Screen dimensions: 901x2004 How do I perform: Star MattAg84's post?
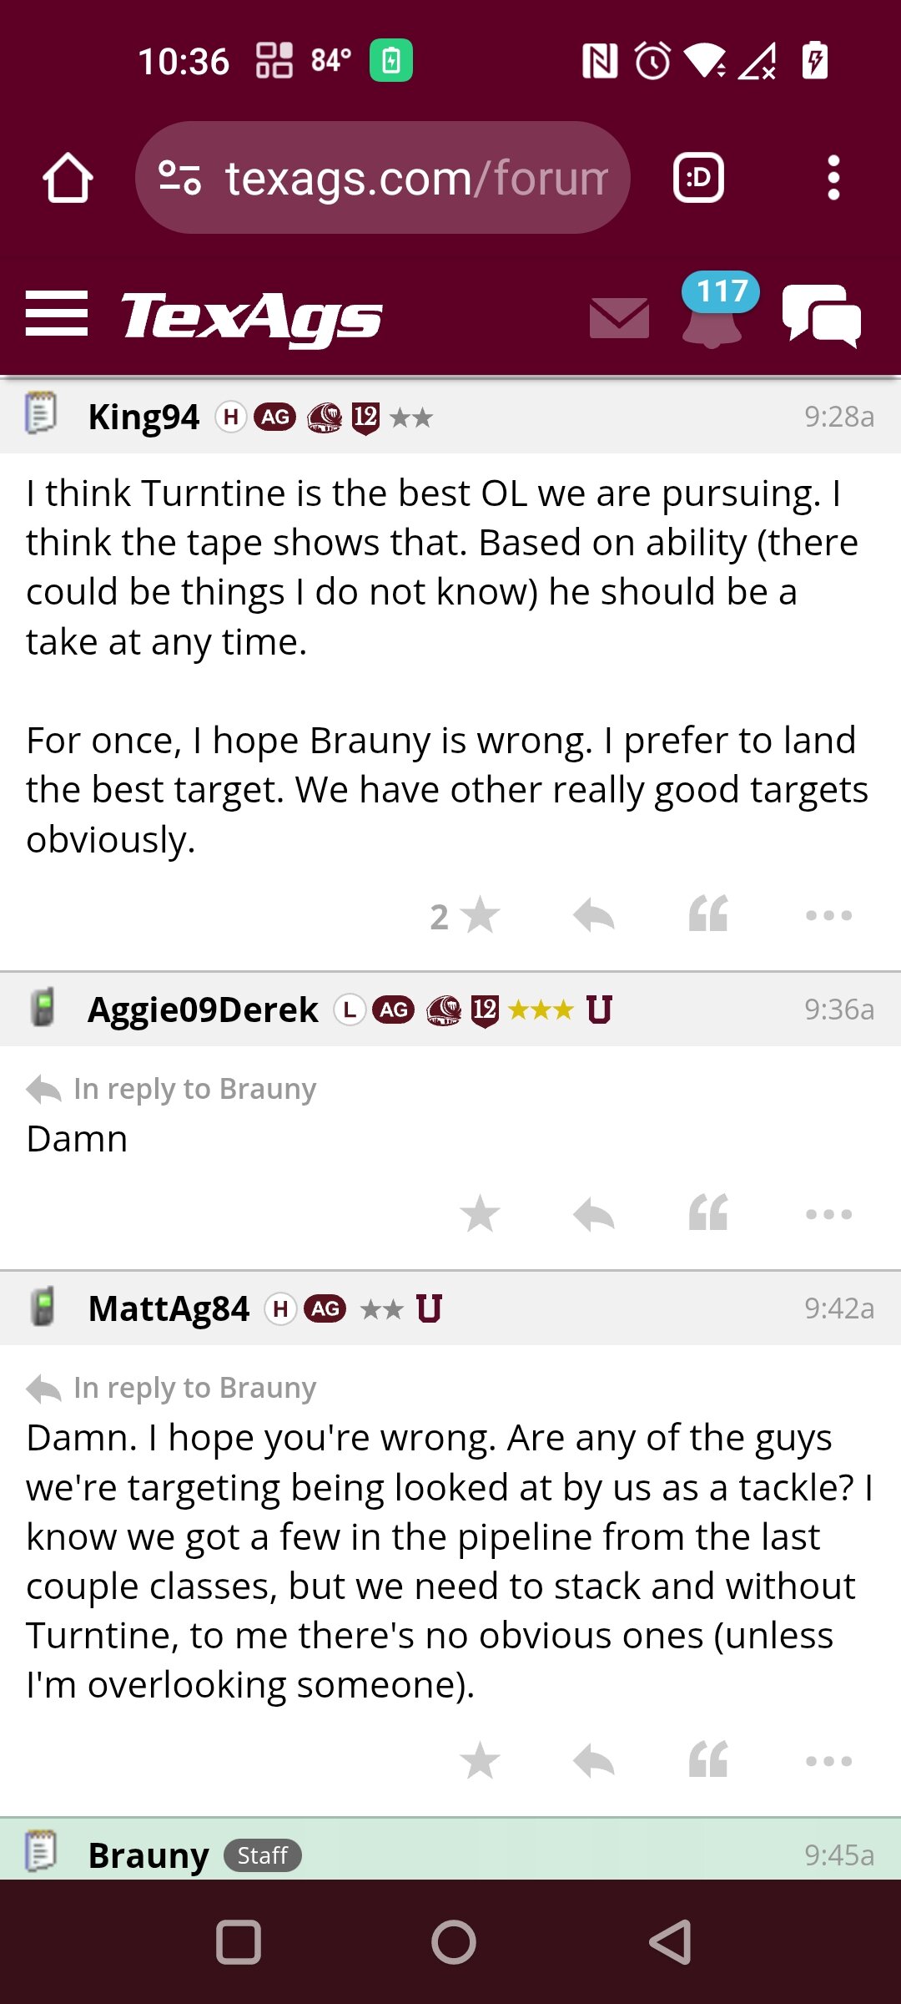tap(480, 1761)
